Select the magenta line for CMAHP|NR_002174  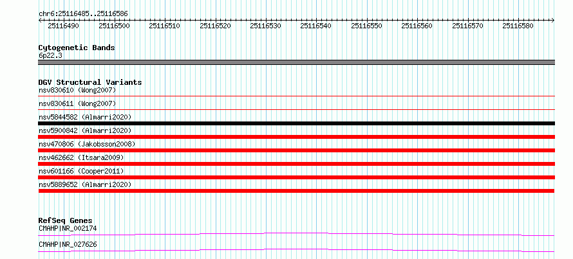point(296,234)
